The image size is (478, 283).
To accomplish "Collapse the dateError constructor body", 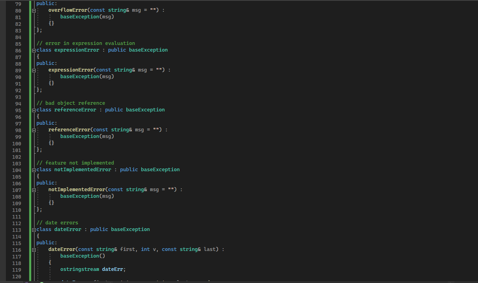I will 33,249.
